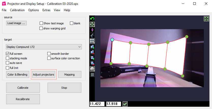The image size is (212, 109).
Task: Open the Extras menu
Action: (x=46, y=10)
